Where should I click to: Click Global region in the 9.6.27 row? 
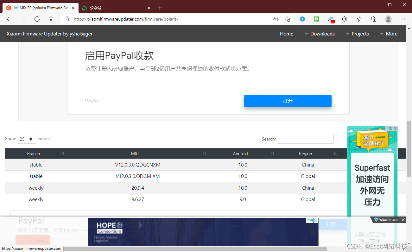[x=308, y=199]
